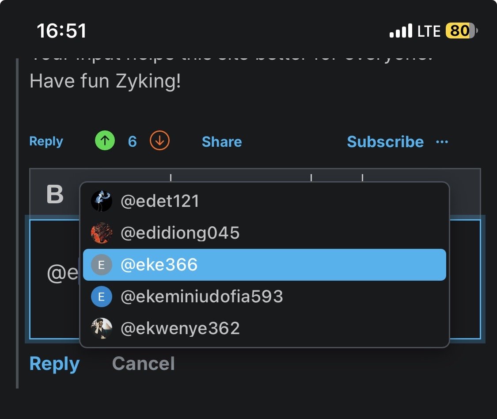Tap the cellular signal strength indicator
The height and width of the screenshot is (419, 497).
[401, 30]
